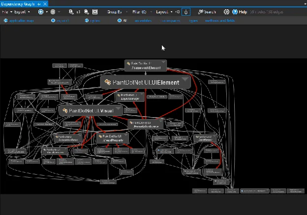Select the PresentationSource node
This screenshot has width=307, height=215.
coord(146,124)
